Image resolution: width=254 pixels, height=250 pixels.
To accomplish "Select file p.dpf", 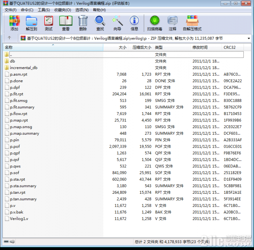I will (x=15, y=87).
